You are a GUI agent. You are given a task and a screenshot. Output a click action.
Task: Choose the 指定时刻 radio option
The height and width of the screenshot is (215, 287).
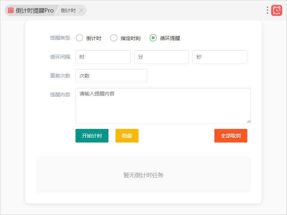[x=114, y=38]
